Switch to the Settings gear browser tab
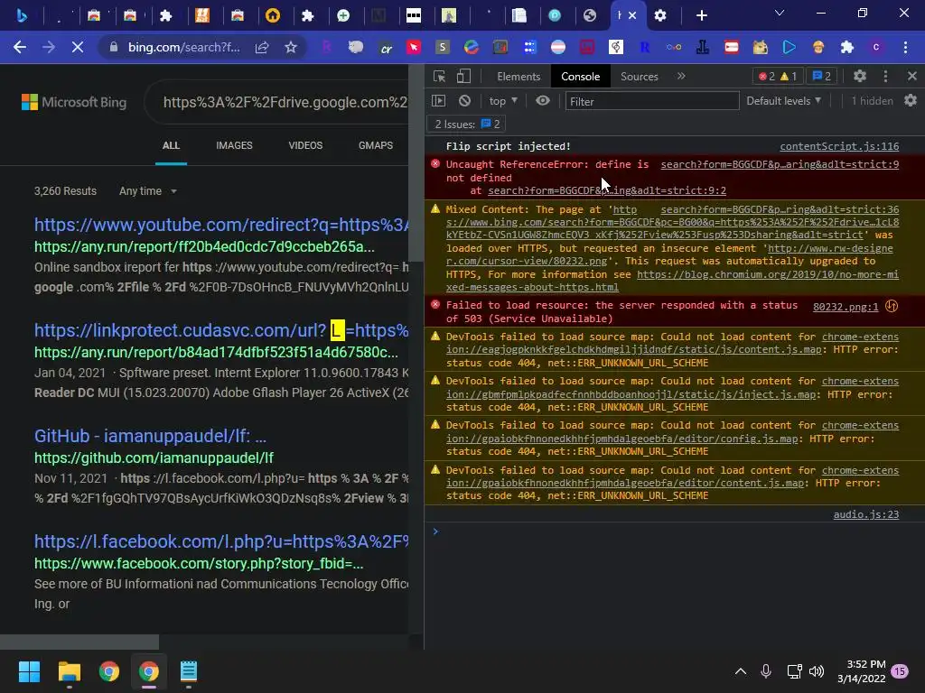Viewport: 925px width, 693px height. click(660, 15)
